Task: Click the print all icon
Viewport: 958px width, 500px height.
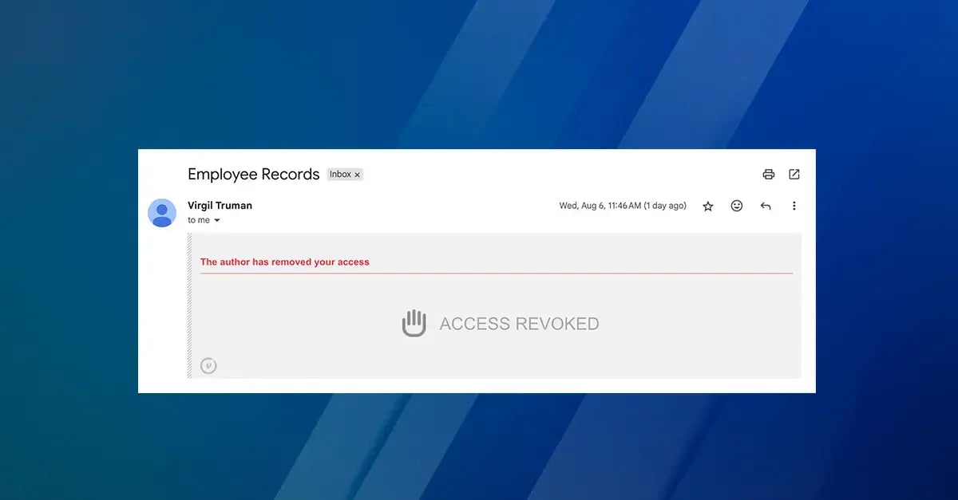Action: click(x=768, y=174)
